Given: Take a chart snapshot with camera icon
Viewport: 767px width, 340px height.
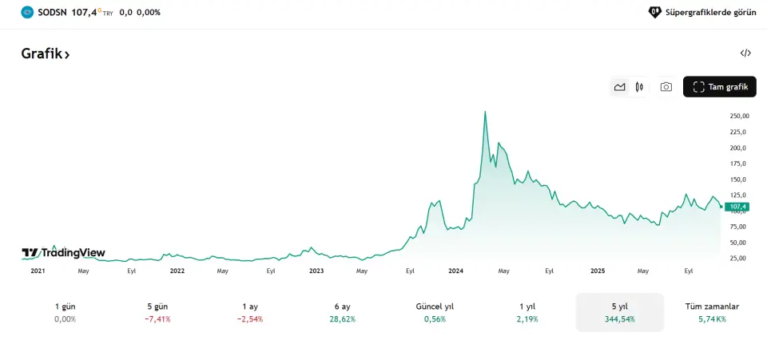Looking at the screenshot, I should (666, 87).
